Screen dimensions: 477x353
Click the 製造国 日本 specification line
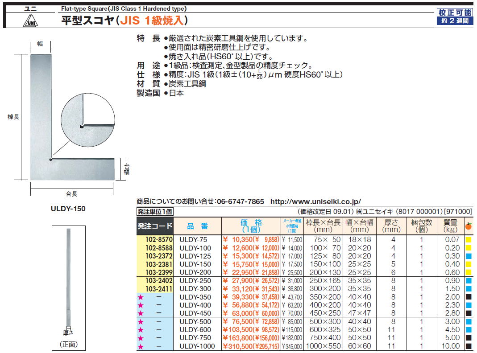[x=160, y=93]
